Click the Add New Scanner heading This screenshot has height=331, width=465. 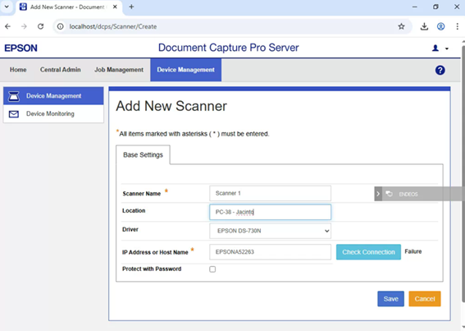171,106
